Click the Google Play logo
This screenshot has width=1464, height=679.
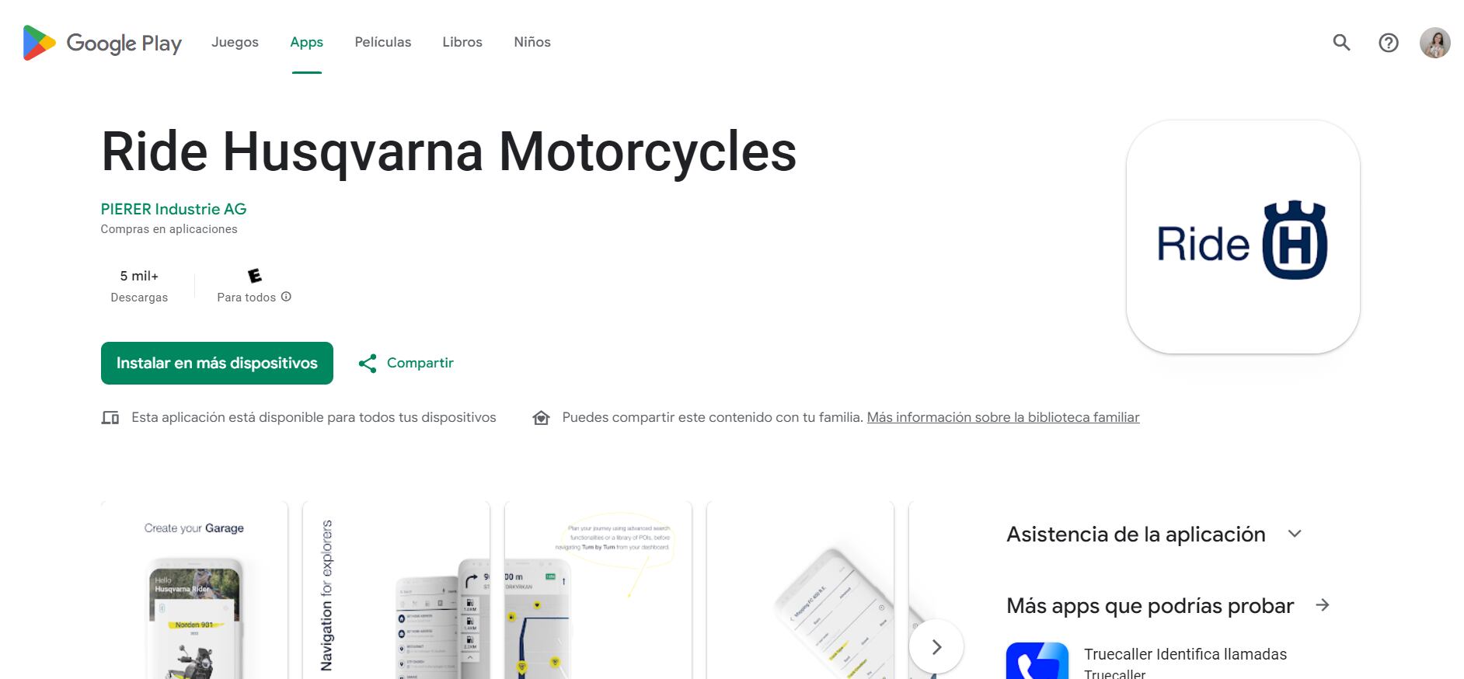102,43
